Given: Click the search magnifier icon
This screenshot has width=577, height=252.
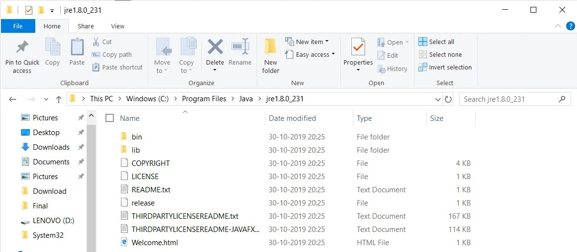Looking at the screenshot, I should tap(562, 99).
